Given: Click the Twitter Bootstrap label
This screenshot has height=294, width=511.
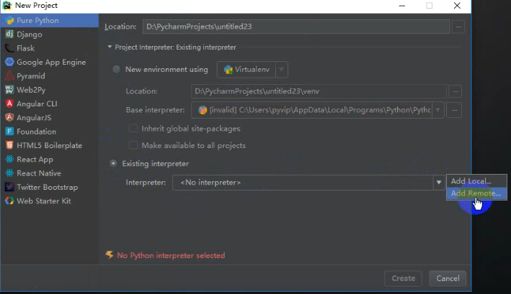Looking at the screenshot, I should 48,187.
